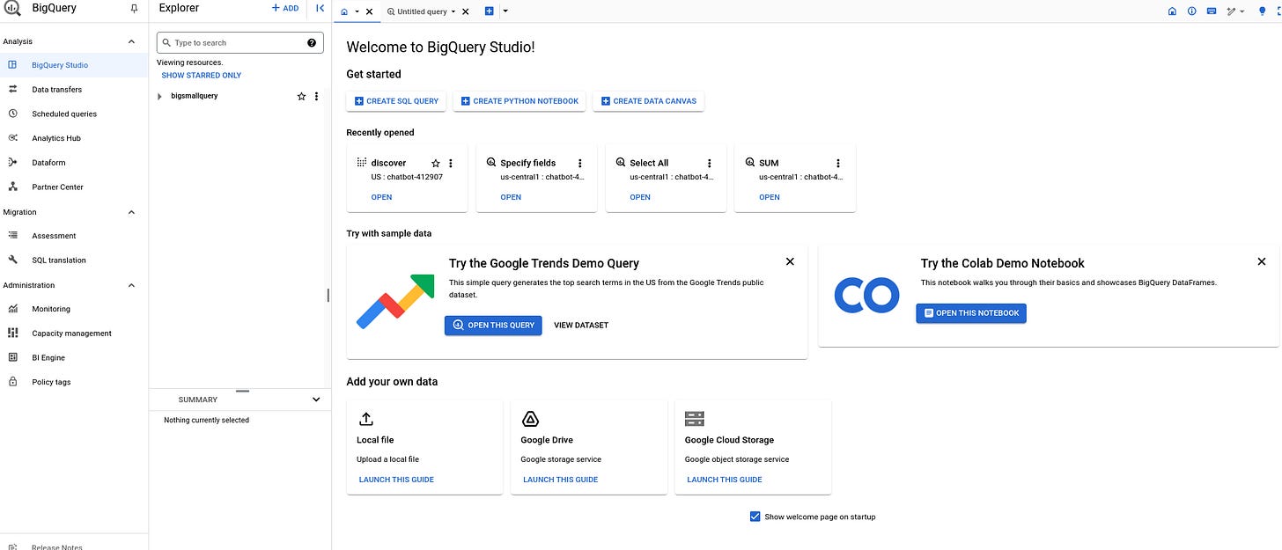Open bigsmallquery more actions menu
1282x550 pixels.
point(317,96)
